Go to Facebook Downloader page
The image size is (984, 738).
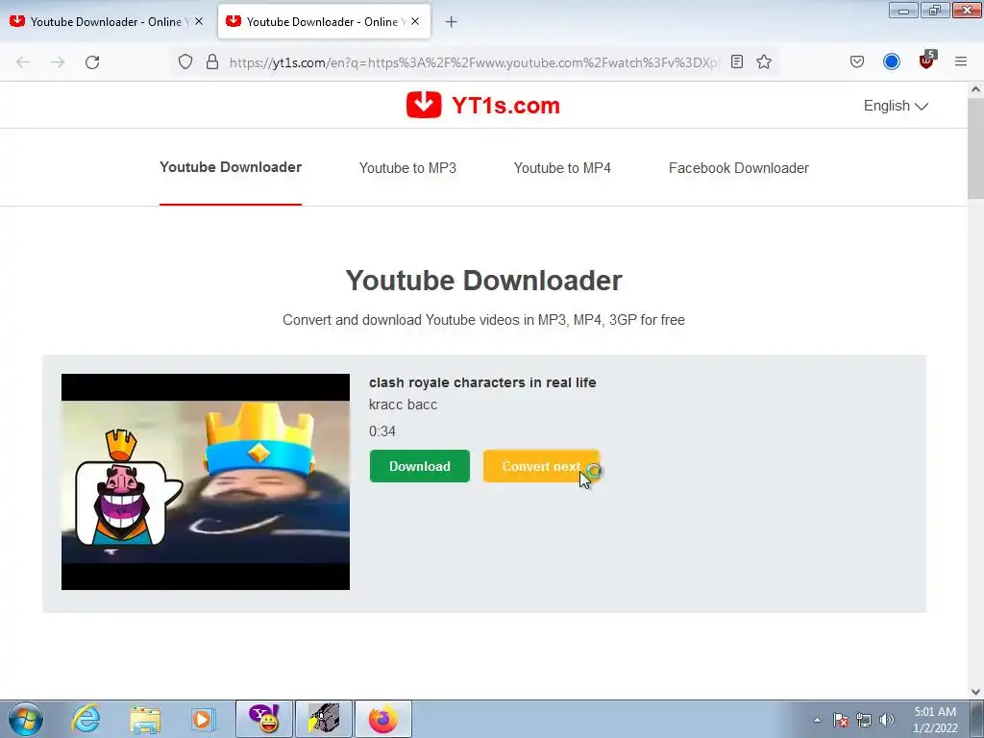(x=739, y=168)
